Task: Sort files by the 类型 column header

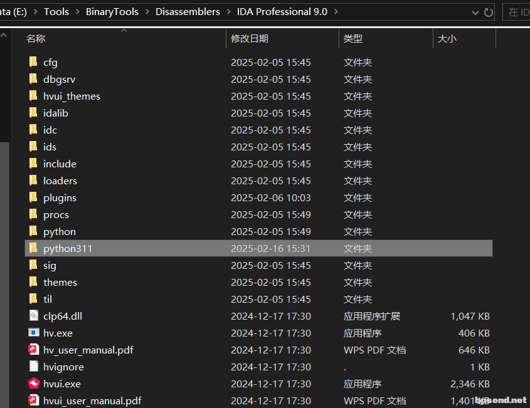Action: click(353, 38)
